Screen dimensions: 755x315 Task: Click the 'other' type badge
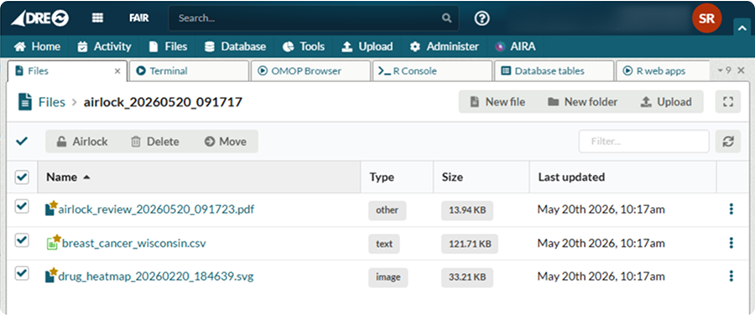[x=388, y=210]
